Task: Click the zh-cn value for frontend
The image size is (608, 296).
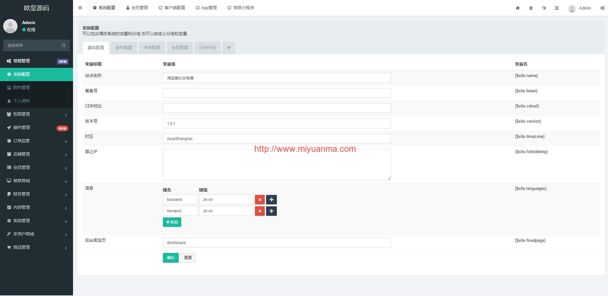Action: pyautogui.click(x=226, y=211)
